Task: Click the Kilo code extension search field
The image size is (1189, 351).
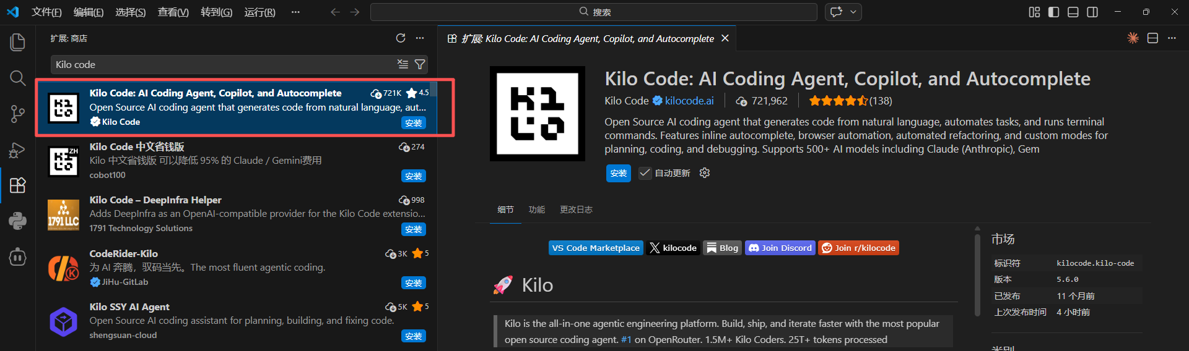Action: (224, 64)
